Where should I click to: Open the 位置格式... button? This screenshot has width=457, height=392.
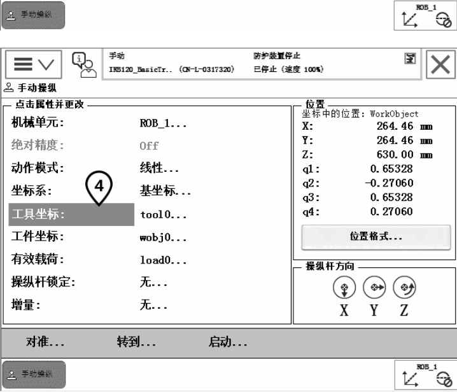[376, 237]
